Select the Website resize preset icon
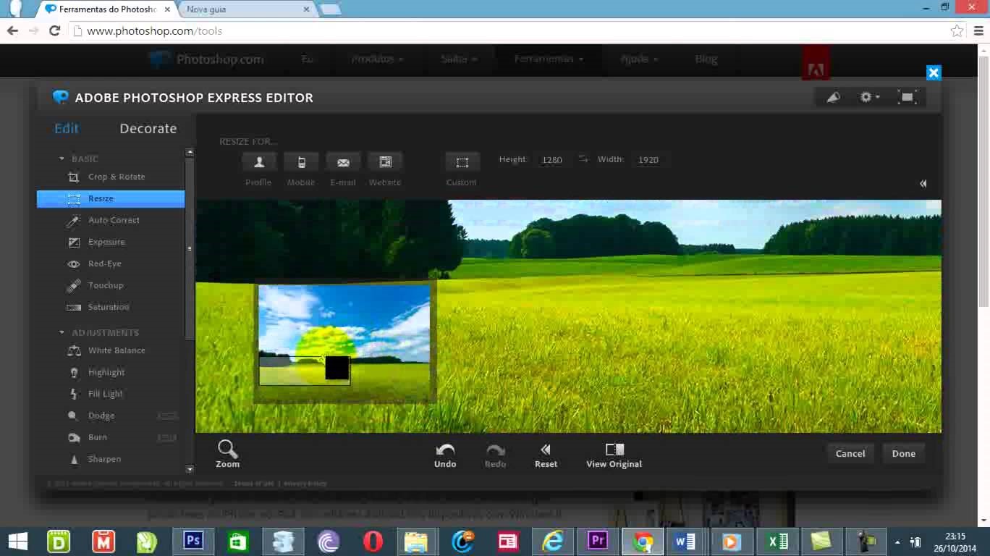 click(385, 162)
